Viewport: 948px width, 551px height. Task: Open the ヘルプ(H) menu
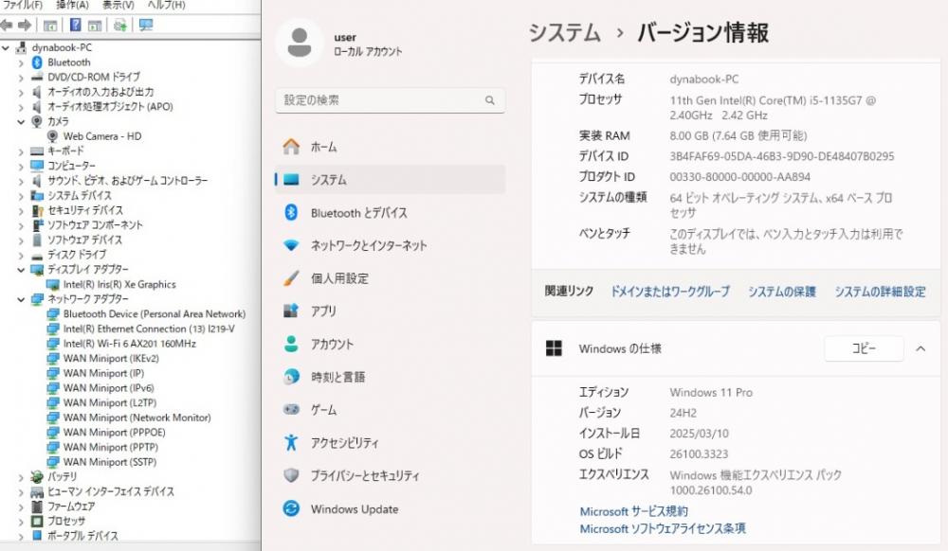pyautogui.click(x=166, y=6)
